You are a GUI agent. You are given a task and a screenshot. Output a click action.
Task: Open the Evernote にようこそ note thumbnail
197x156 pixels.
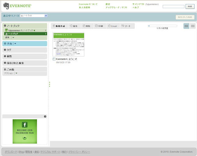tap(68, 44)
